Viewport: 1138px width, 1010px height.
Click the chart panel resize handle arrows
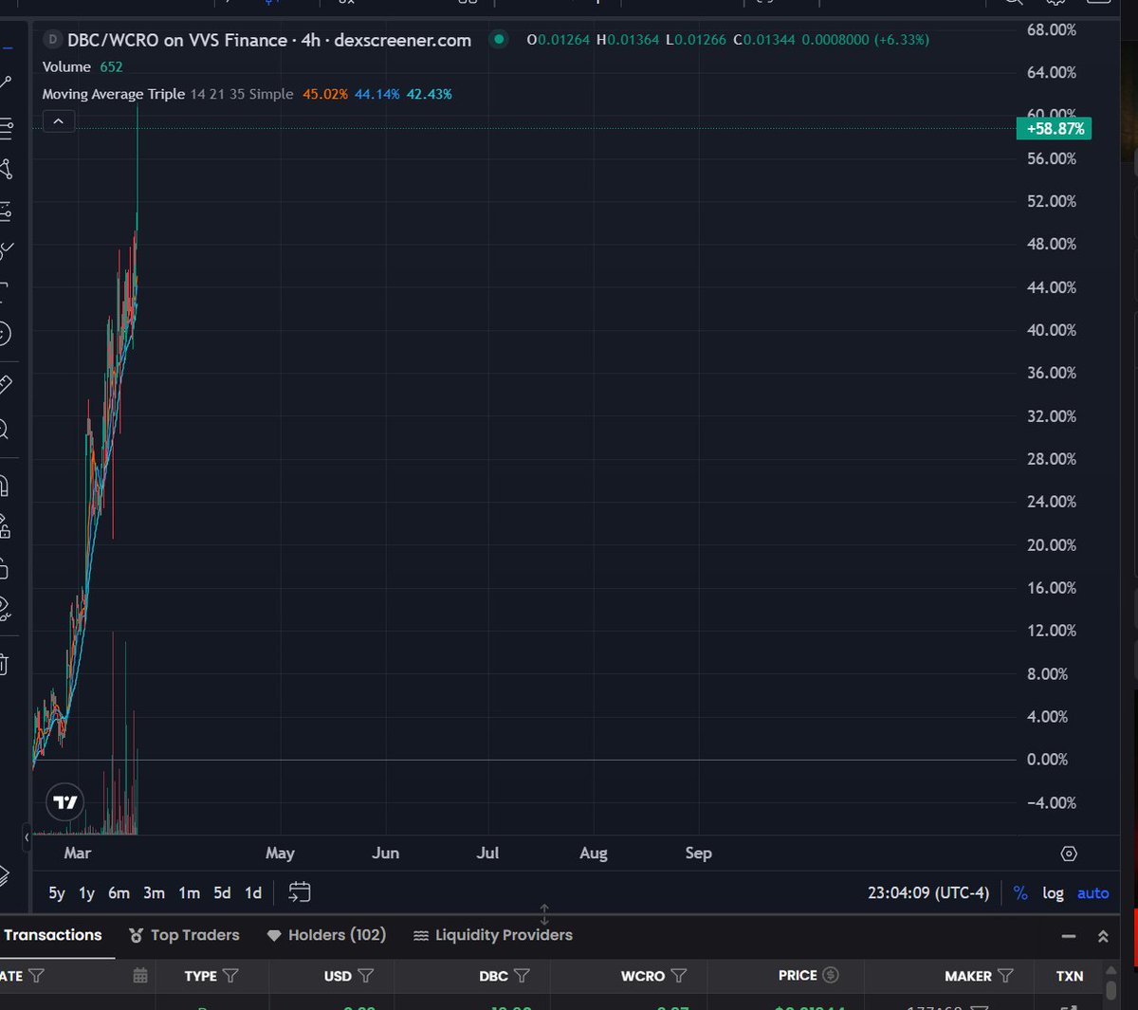(x=544, y=915)
